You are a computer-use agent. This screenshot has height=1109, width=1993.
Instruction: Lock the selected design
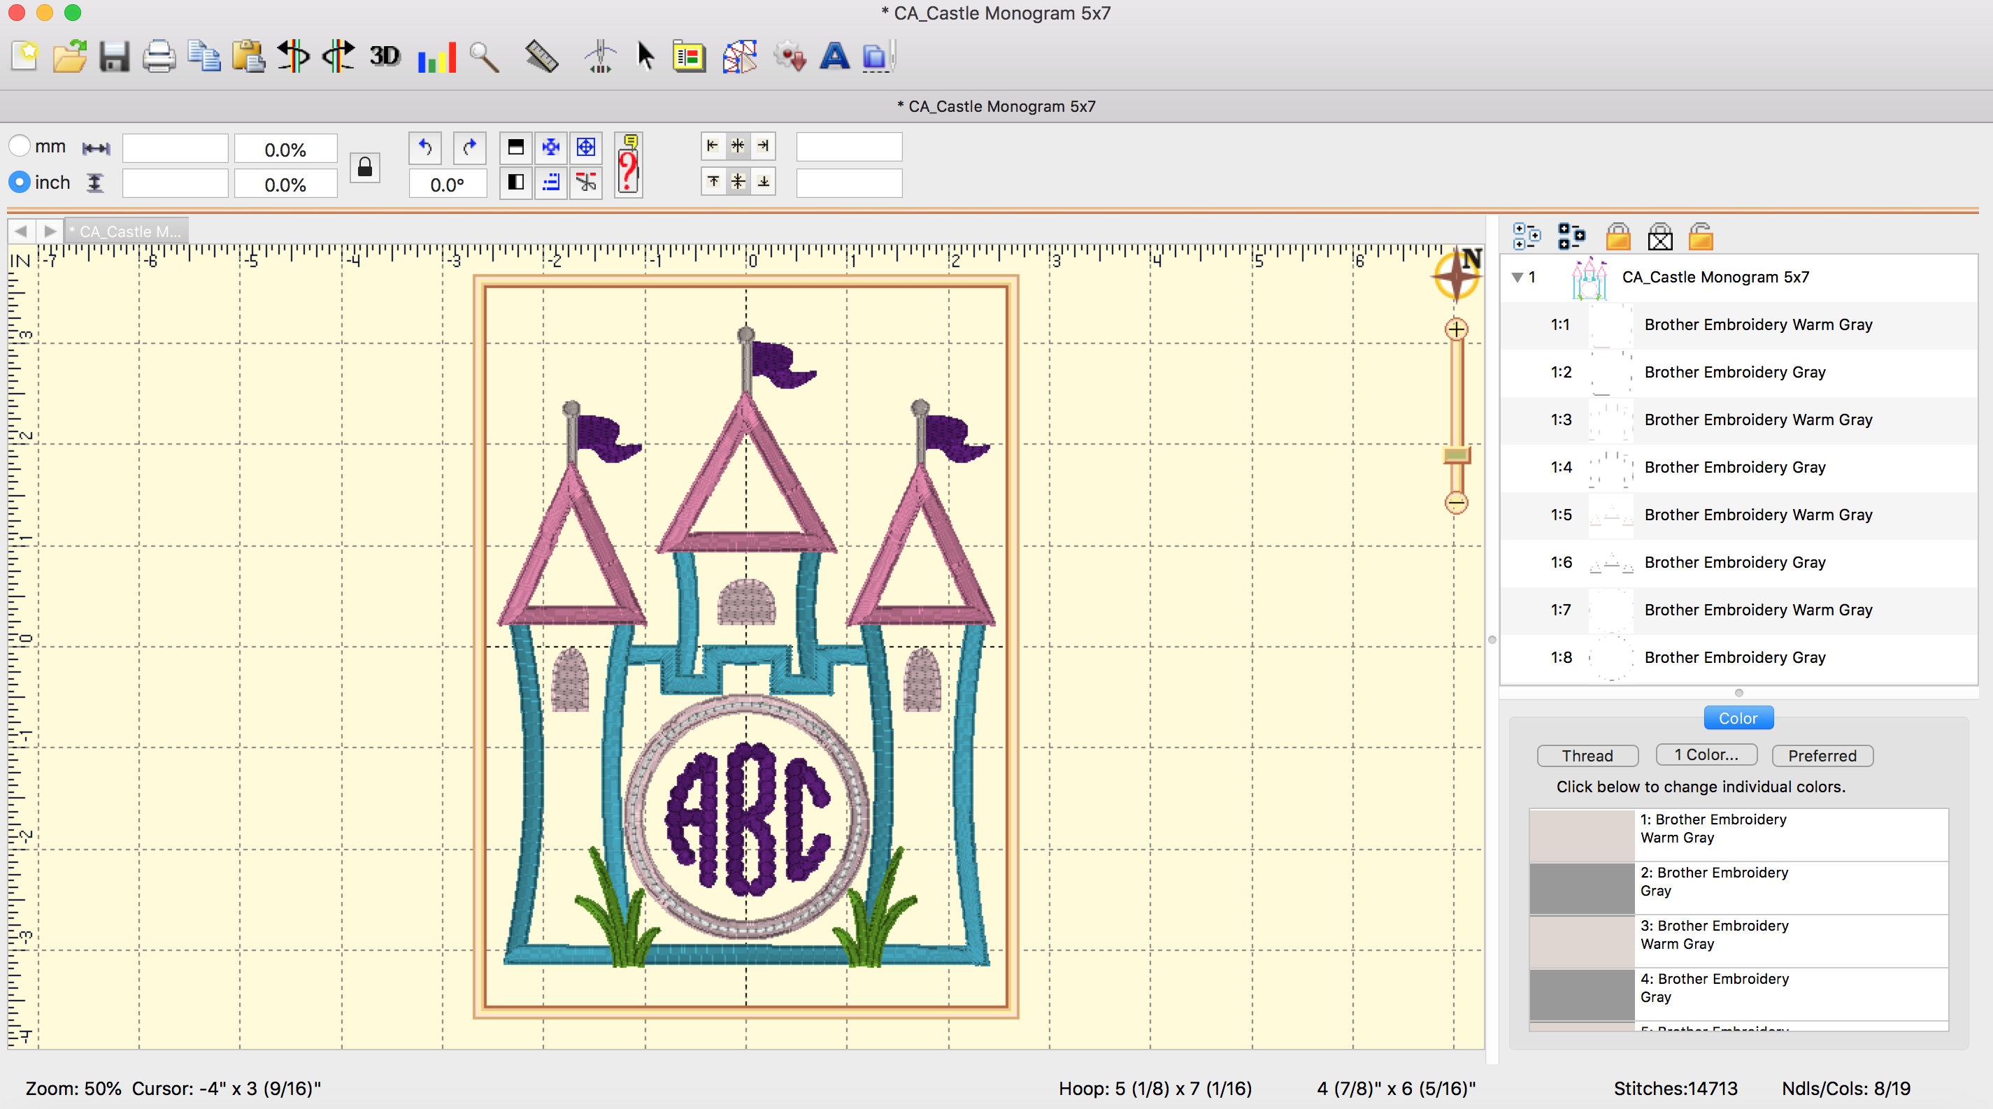tap(1619, 236)
